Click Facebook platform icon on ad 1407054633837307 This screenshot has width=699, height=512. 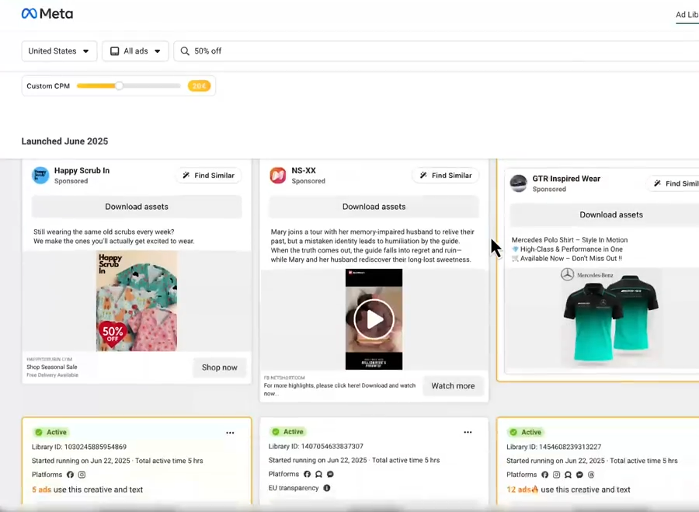pyautogui.click(x=307, y=474)
